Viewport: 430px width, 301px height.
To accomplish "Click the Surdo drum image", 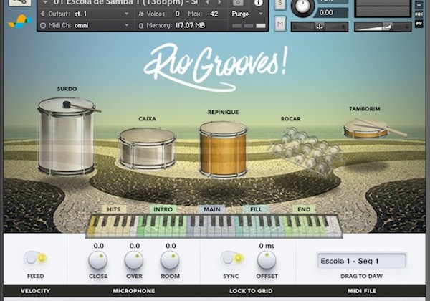I will click(x=67, y=136).
